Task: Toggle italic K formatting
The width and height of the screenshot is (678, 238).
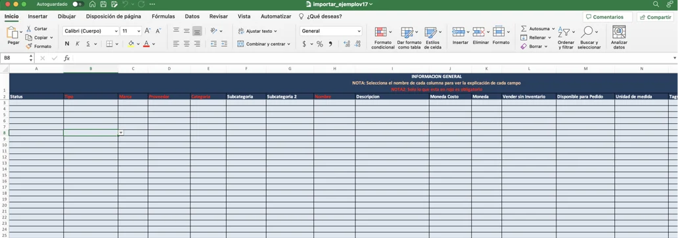Action: pyautogui.click(x=78, y=43)
